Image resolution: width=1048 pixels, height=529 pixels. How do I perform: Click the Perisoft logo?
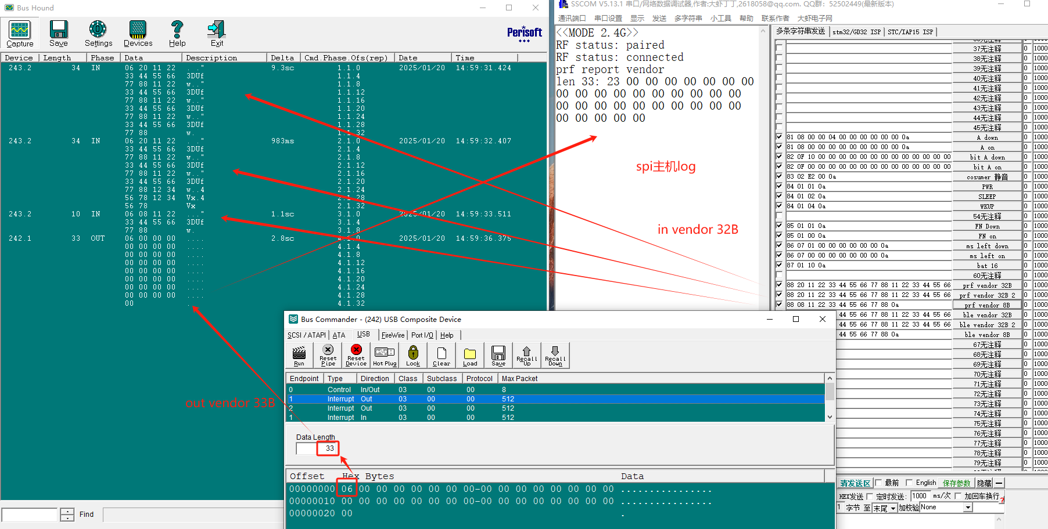524,33
